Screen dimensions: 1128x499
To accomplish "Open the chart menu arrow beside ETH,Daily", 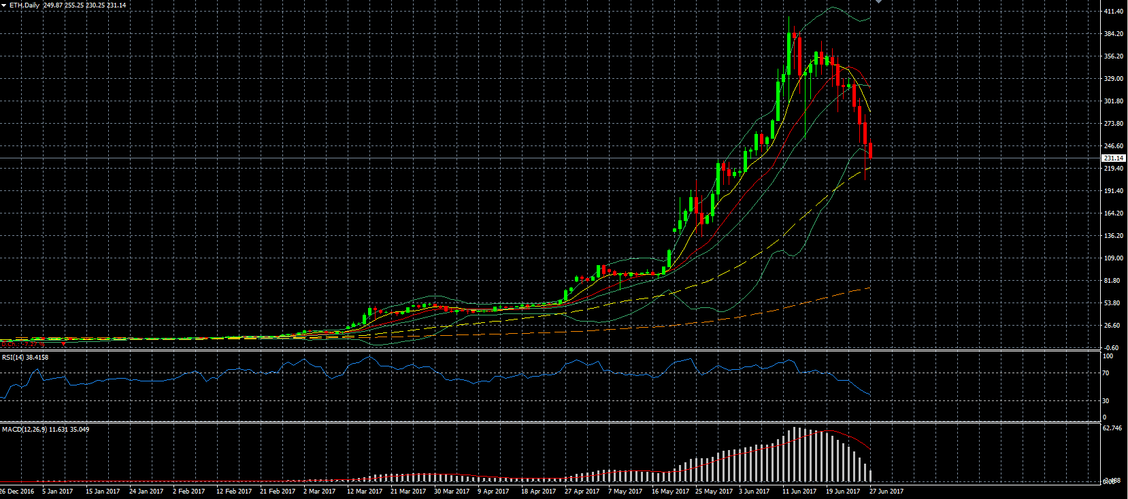I will pos(3,5).
